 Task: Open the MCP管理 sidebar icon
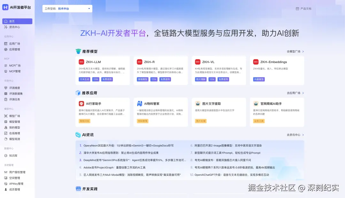click(6, 71)
